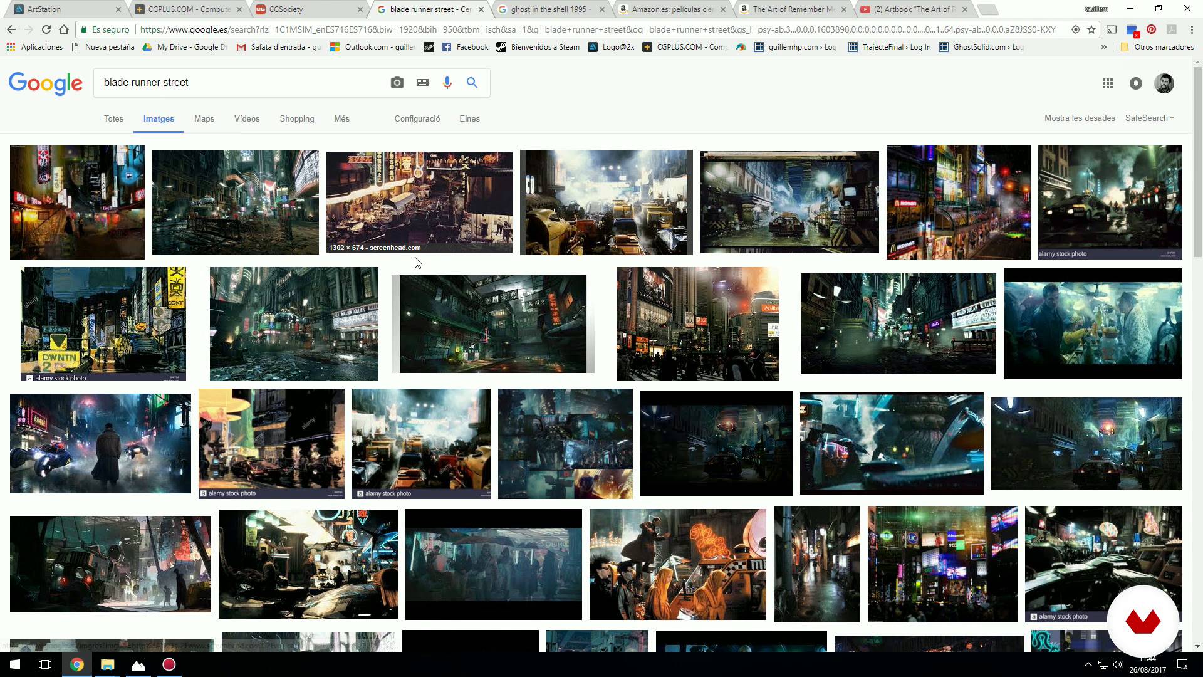The width and height of the screenshot is (1203, 677).
Task: Open My Drive - Google Drive bookmark
Action: (185, 47)
